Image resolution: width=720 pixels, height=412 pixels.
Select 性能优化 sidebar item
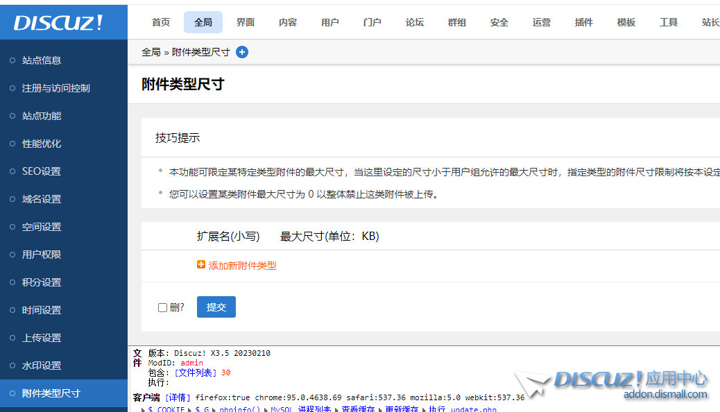pos(42,144)
